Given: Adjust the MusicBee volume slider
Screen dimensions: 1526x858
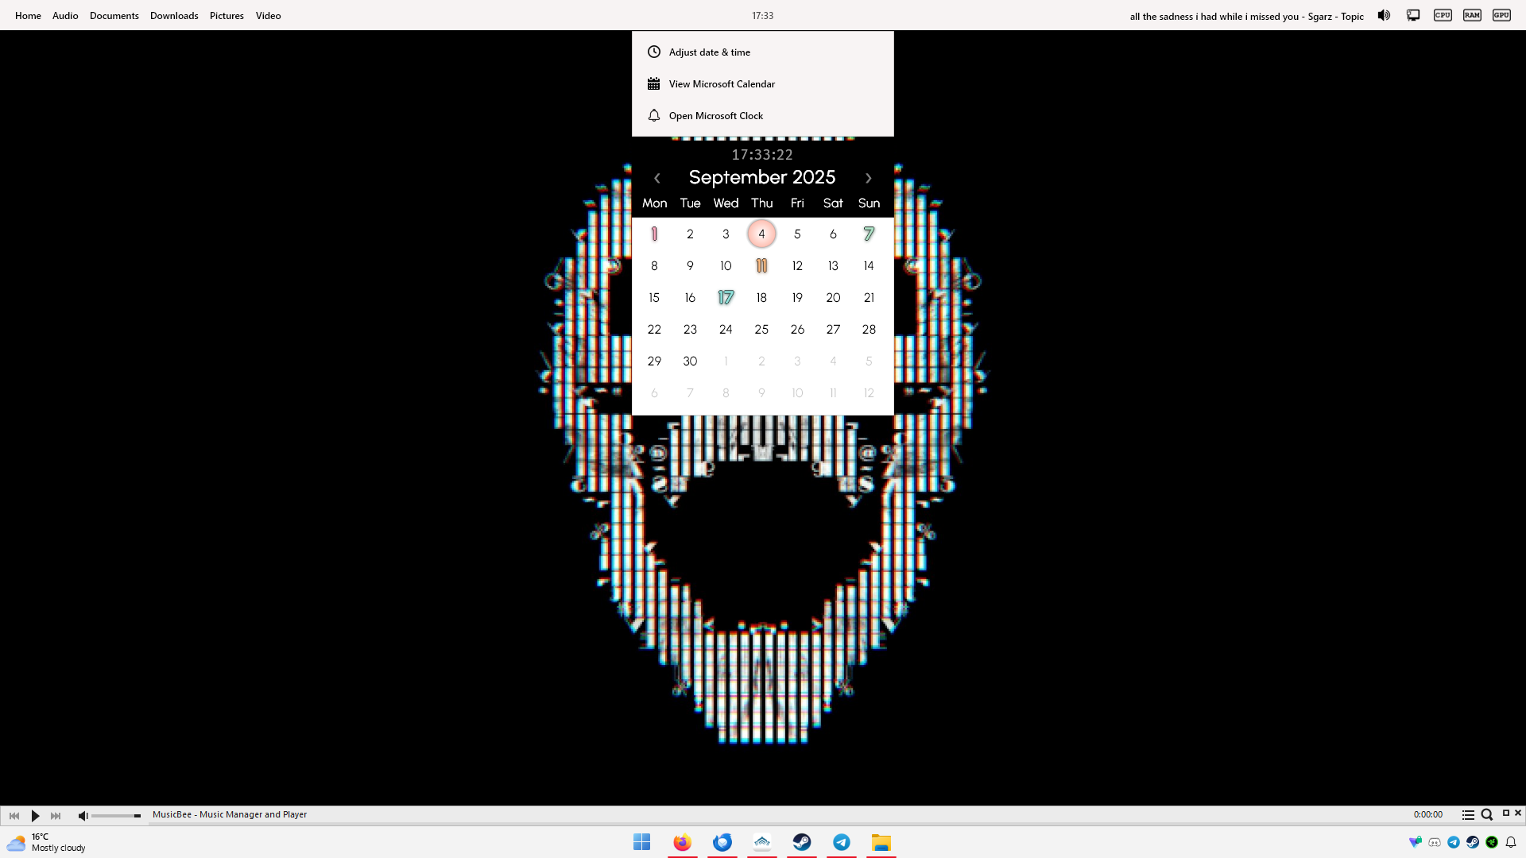Looking at the screenshot, I should pyautogui.click(x=116, y=816).
